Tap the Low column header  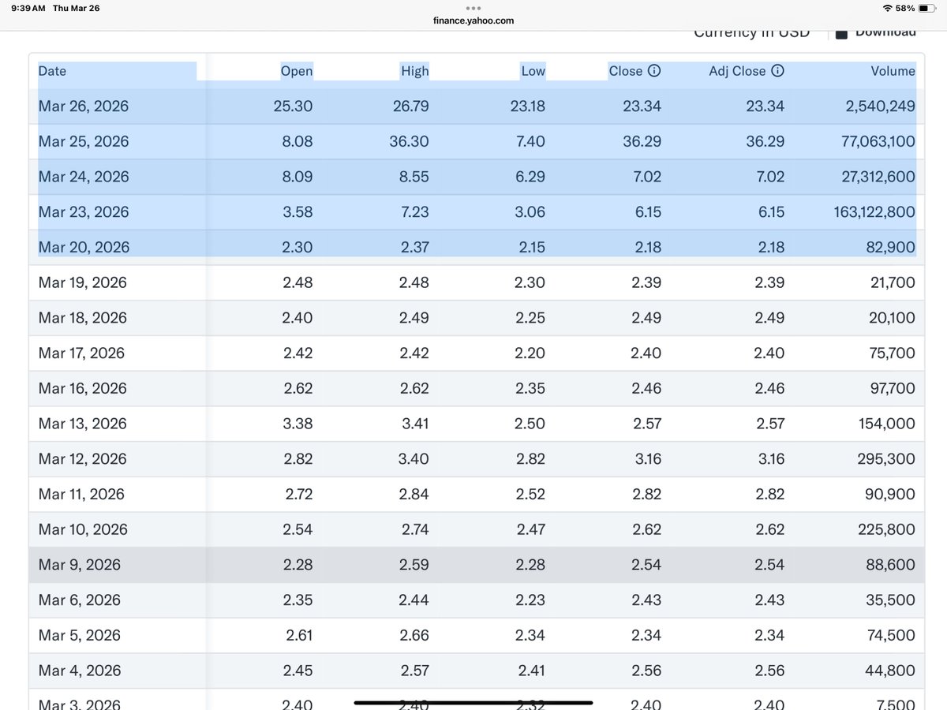[533, 71]
